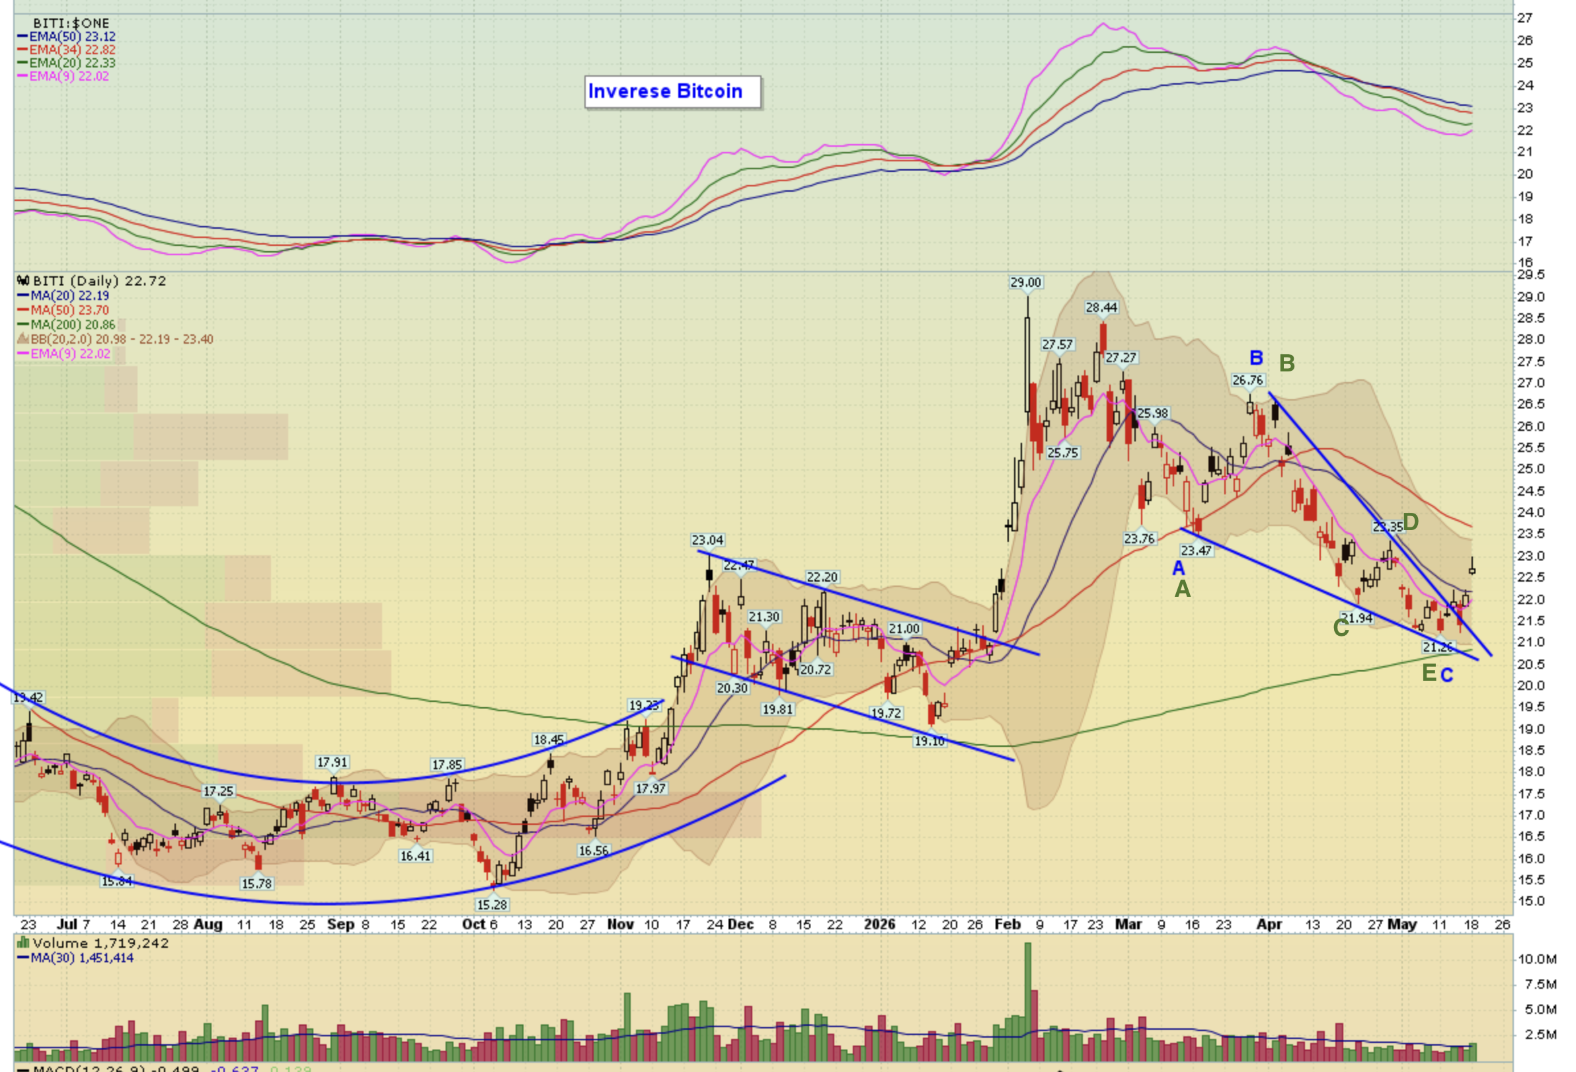Click the candlestick icon beside BITI (Daily)
Screen dimensions: 1576x1072
[23, 281]
